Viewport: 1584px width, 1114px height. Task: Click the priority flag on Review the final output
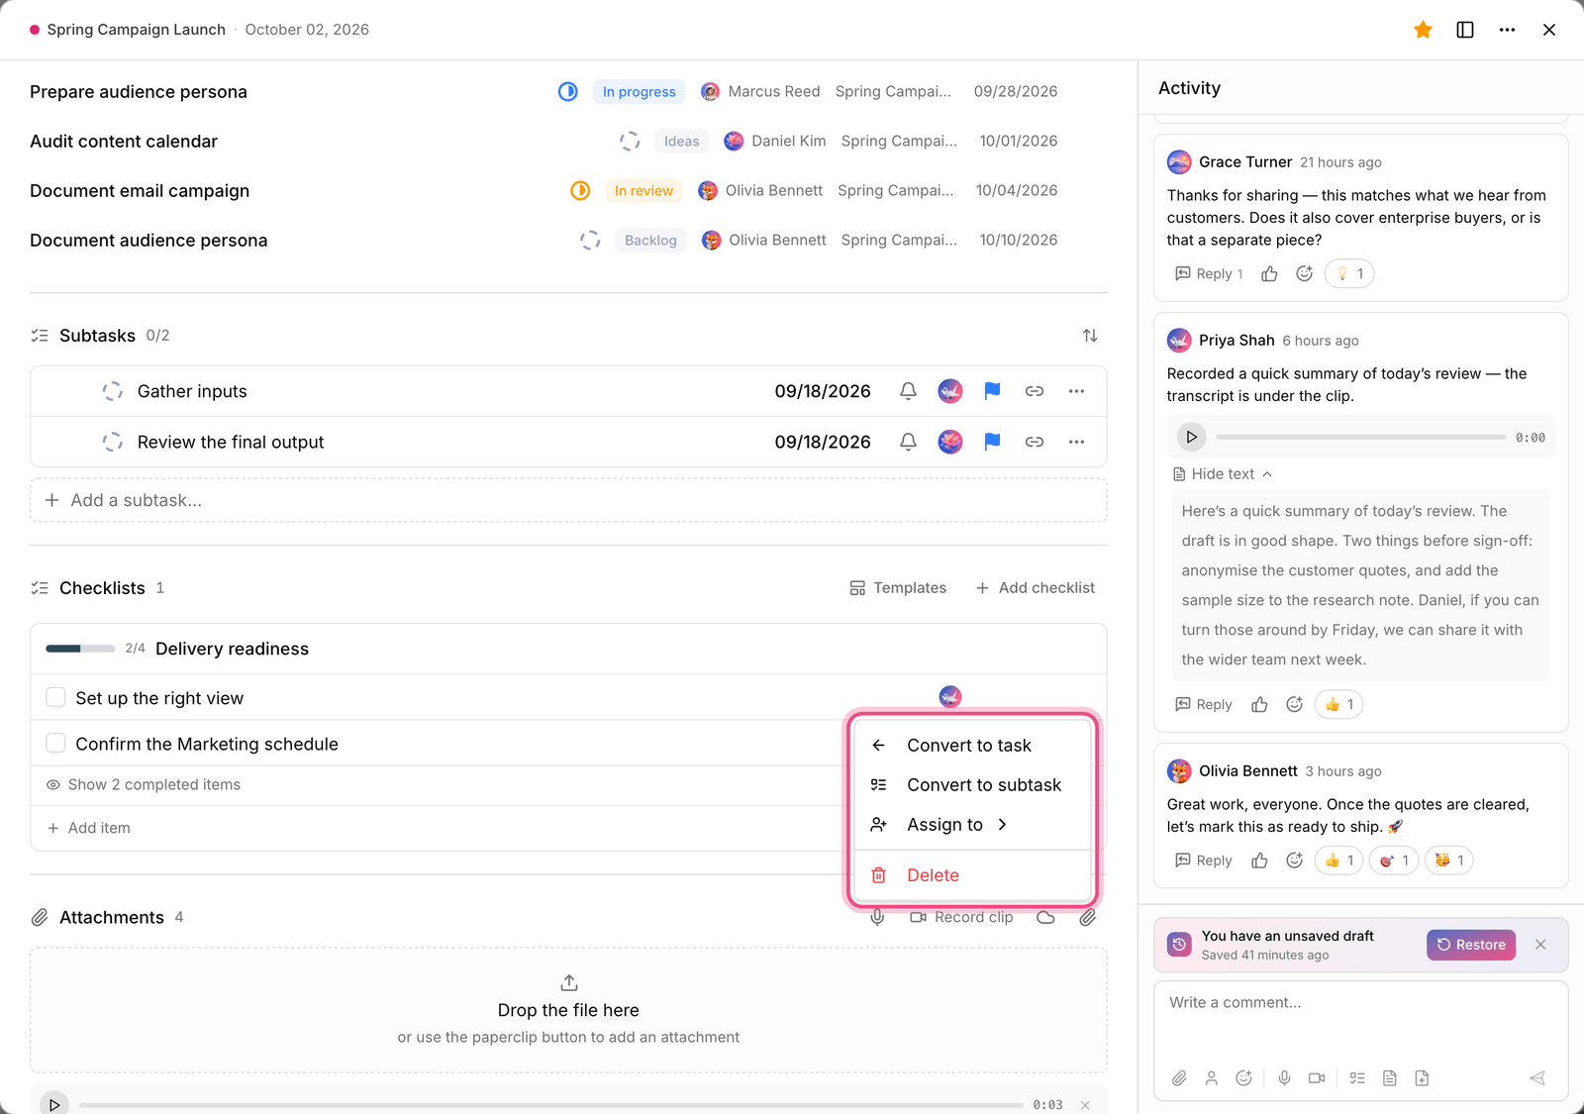[x=992, y=442]
